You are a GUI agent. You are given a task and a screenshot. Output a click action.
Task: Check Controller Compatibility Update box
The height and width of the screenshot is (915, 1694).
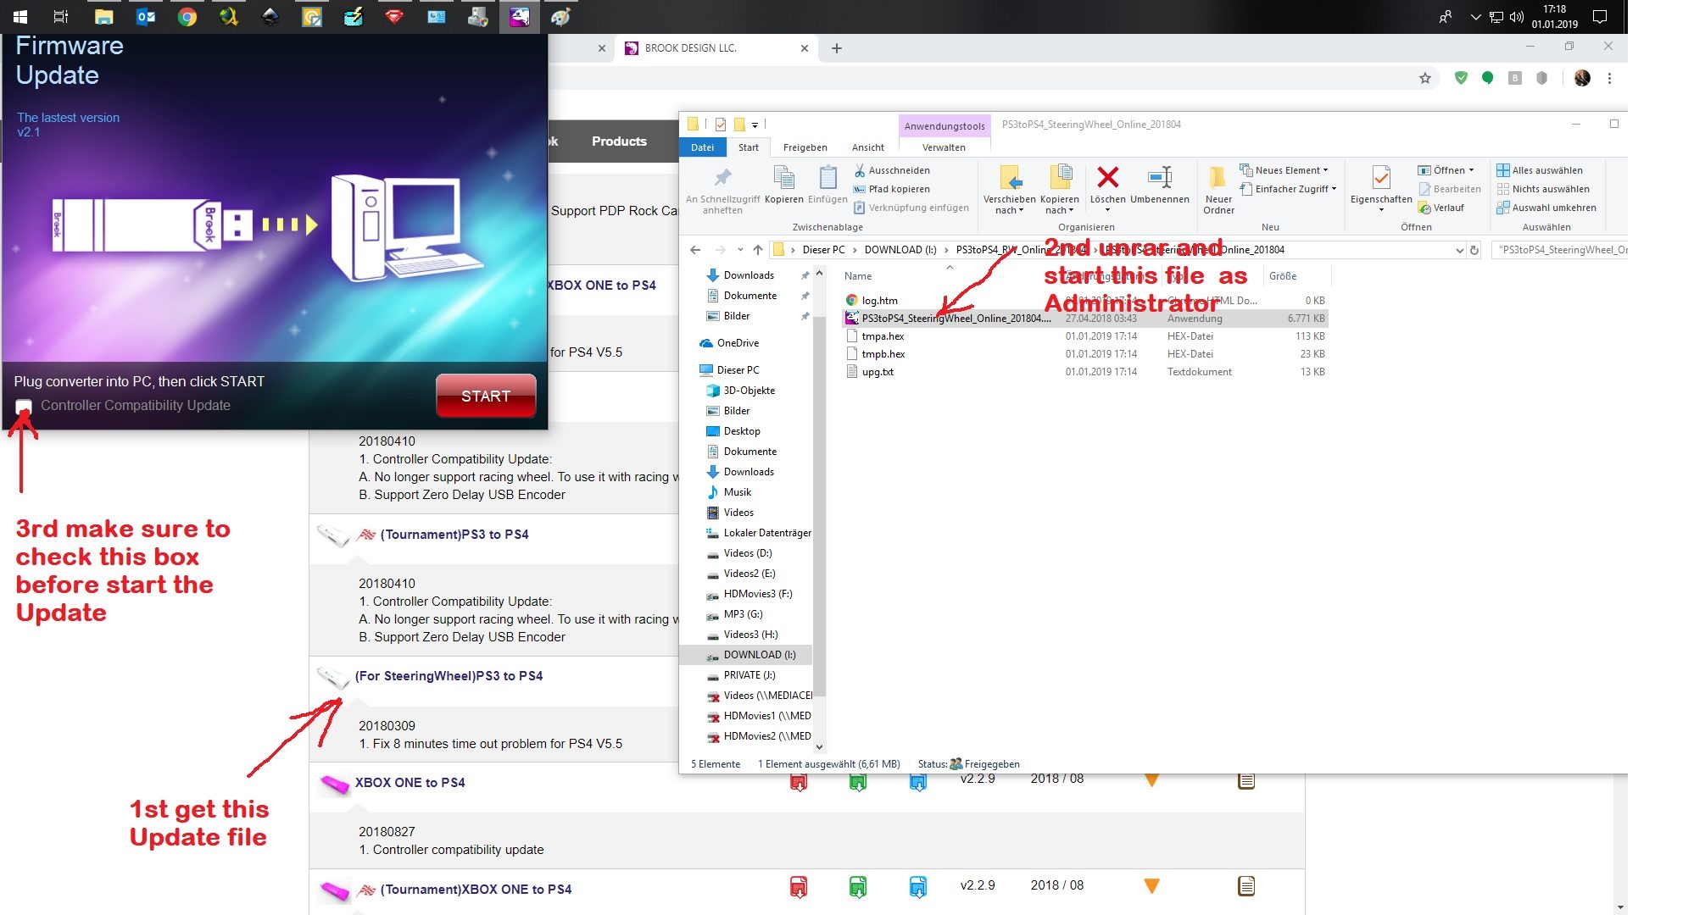coord(24,407)
